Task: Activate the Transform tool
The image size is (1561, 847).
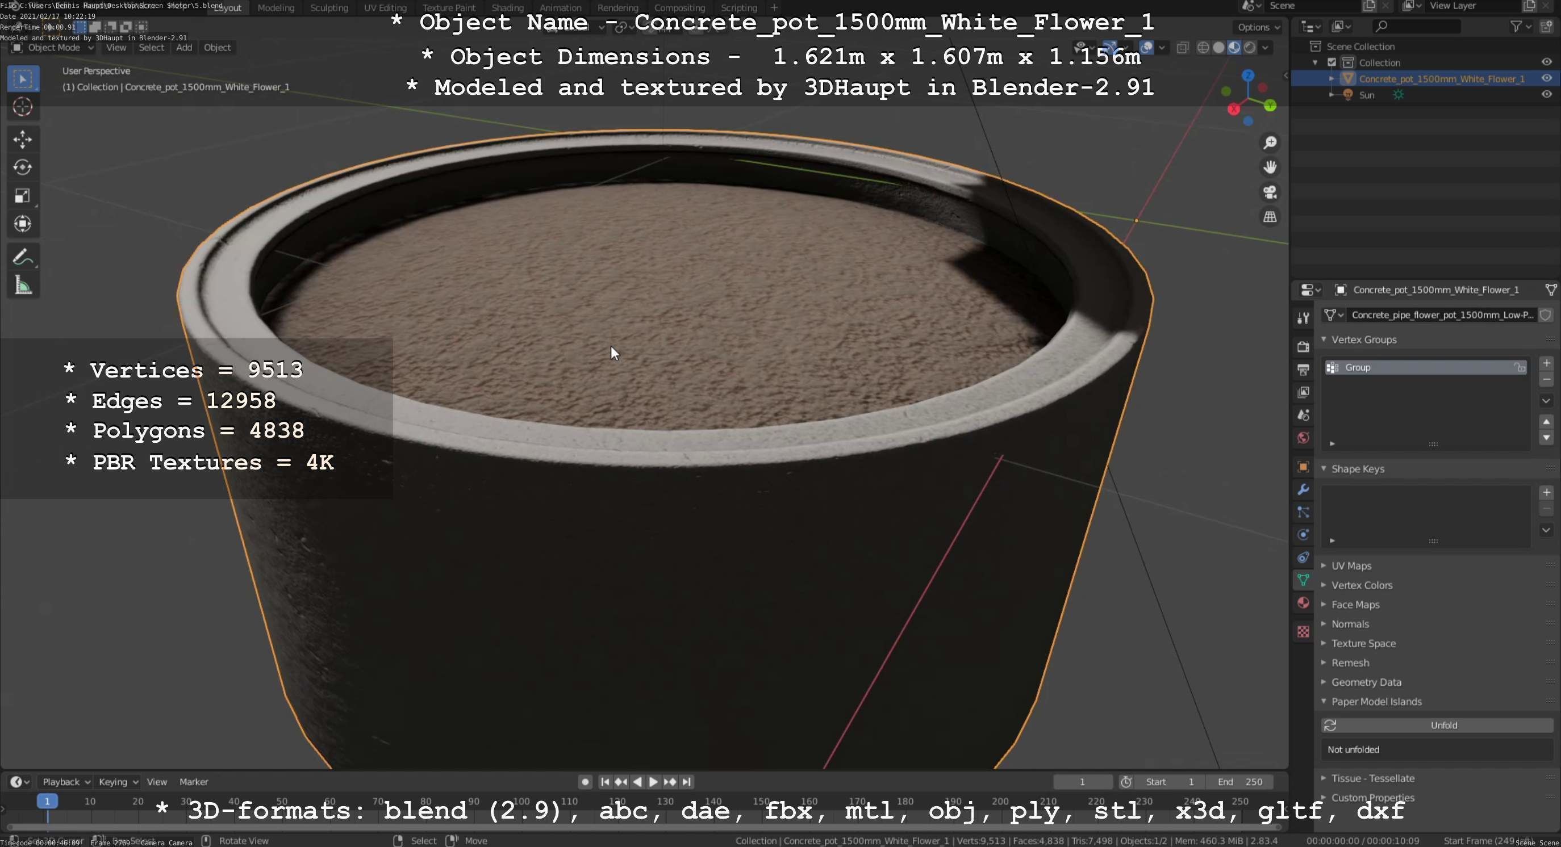Action: [x=22, y=224]
